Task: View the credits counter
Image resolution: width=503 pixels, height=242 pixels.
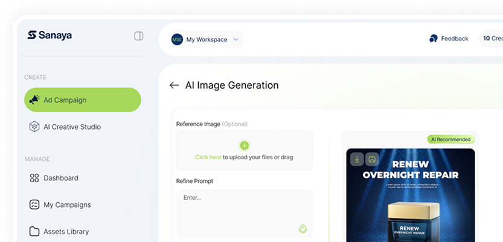Action: pyautogui.click(x=493, y=39)
